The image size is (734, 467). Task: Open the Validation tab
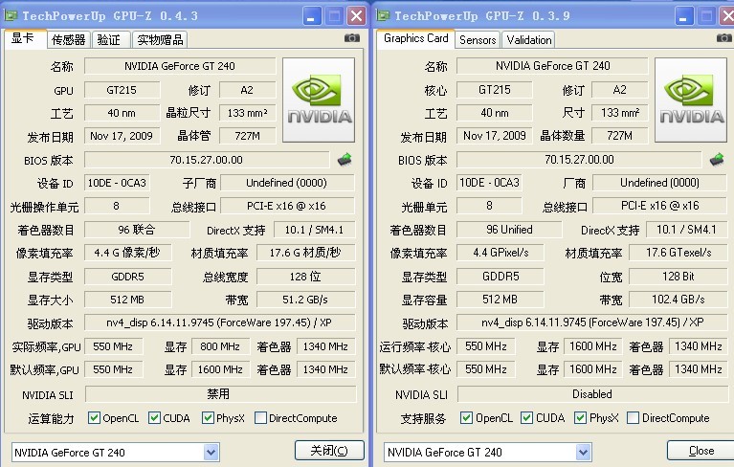click(x=529, y=40)
